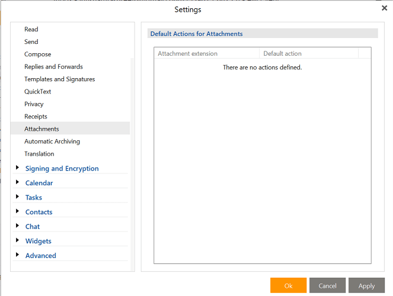The width and height of the screenshot is (393, 296).
Task: Expand the Chat settings arrow
Action: [18, 226]
